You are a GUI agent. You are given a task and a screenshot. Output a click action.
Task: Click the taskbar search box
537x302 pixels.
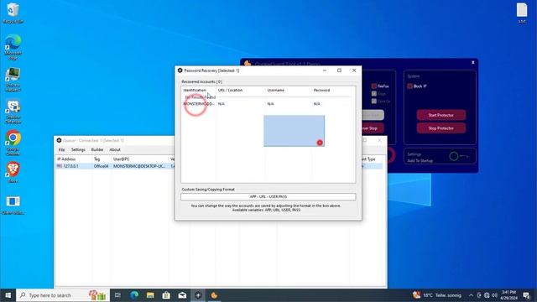pyautogui.click(x=63, y=295)
